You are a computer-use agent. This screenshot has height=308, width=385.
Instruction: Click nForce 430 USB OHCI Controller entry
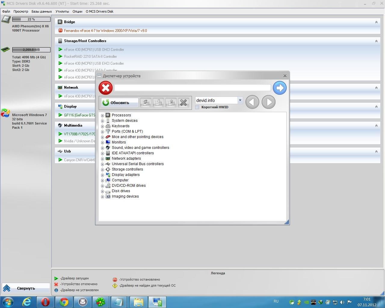point(94,50)
